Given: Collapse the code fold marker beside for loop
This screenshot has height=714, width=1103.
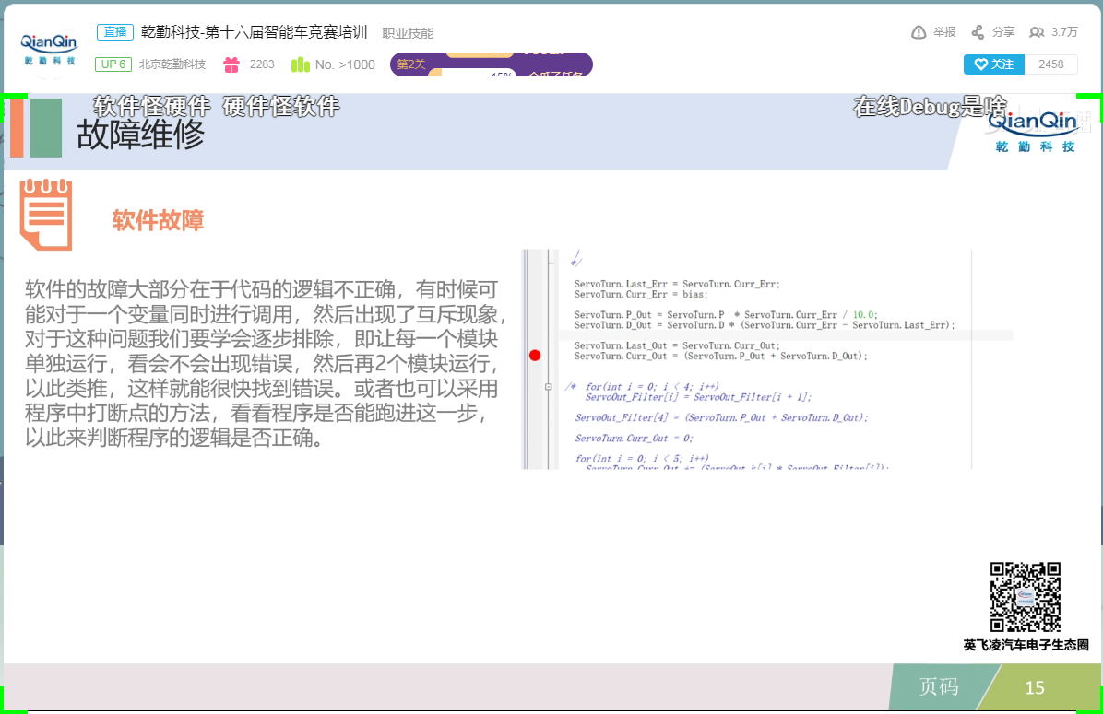Looking at the screenshot, I should coord(548,387).
